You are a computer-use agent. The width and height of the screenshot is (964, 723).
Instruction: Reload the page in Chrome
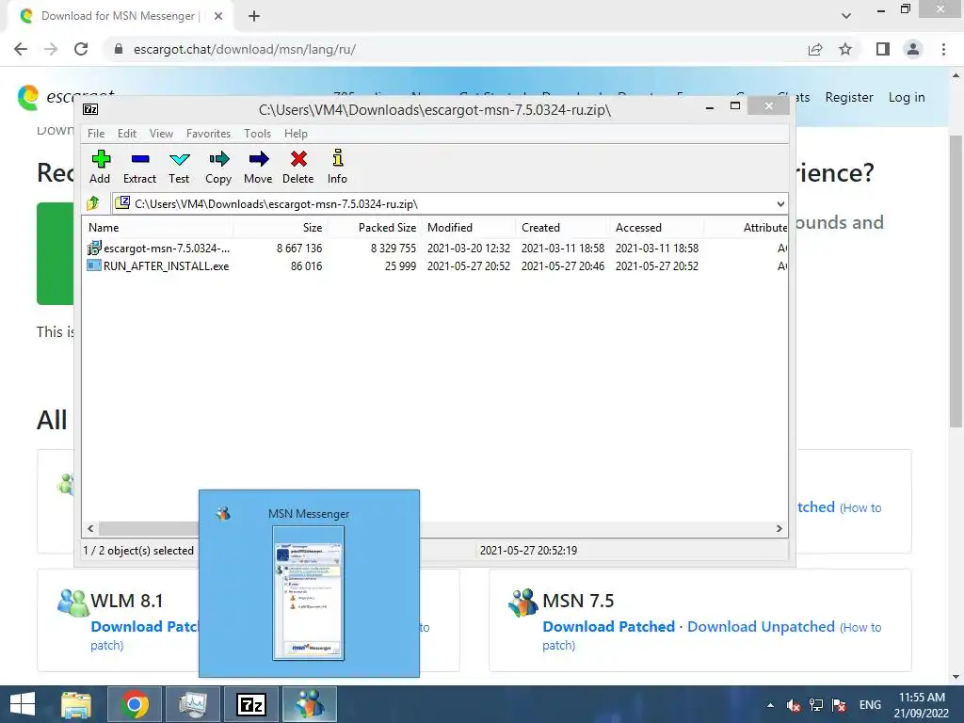81,49
